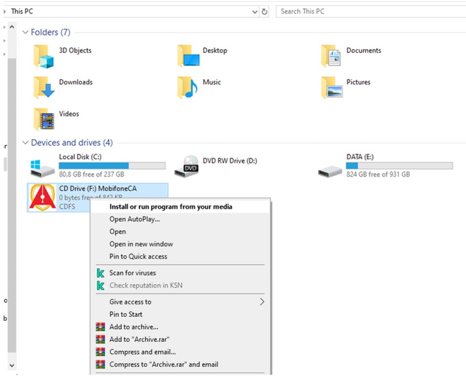Select the MobifoneCA CD Drive (F:) icon

click(x=43, y=197)
